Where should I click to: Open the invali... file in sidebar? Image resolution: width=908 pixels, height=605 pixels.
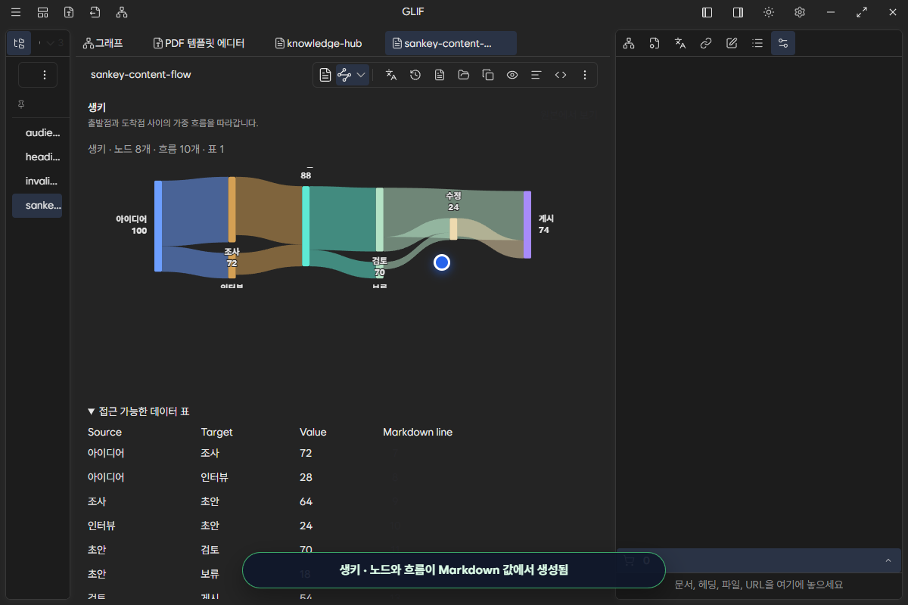coord(42,181)
